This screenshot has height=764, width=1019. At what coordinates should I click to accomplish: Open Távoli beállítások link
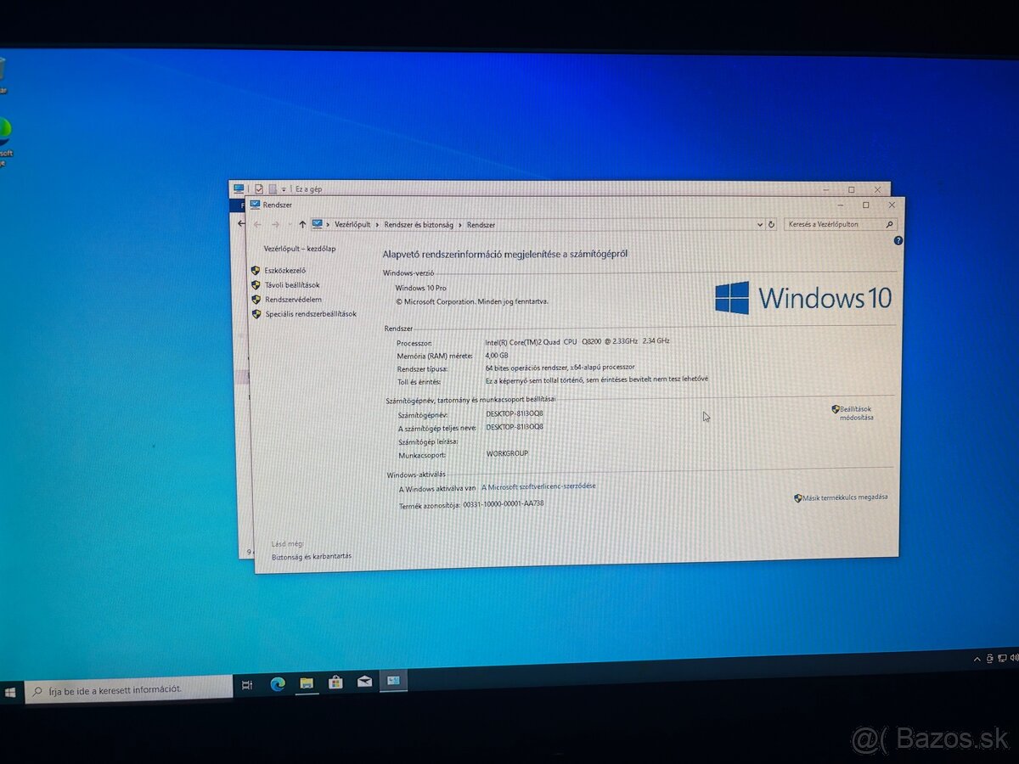(x=292, y=285)
